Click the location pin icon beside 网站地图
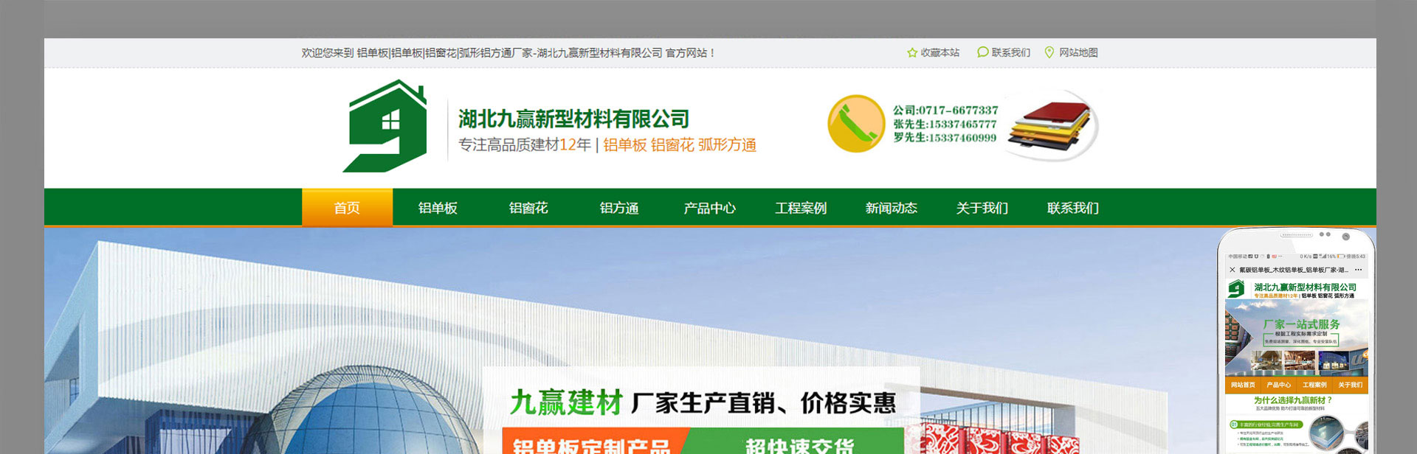This screenshot has width=1417, height=454. [x=1049, y=52]
